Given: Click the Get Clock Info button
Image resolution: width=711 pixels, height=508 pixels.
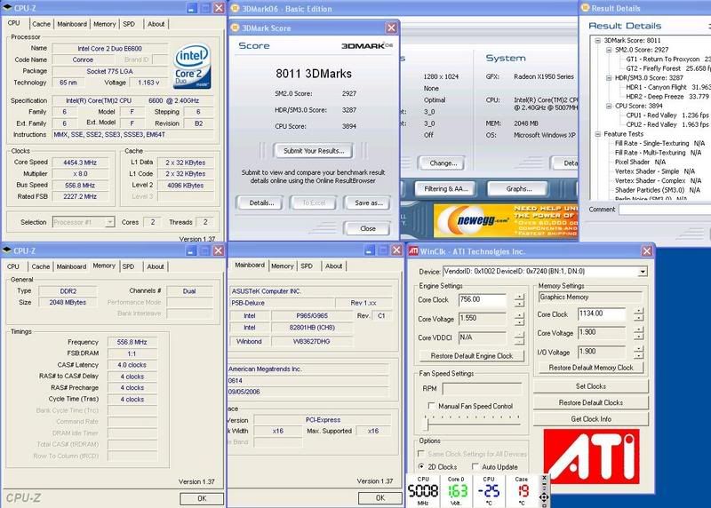Looking at the screenshot, I should [x=591, y=418].
